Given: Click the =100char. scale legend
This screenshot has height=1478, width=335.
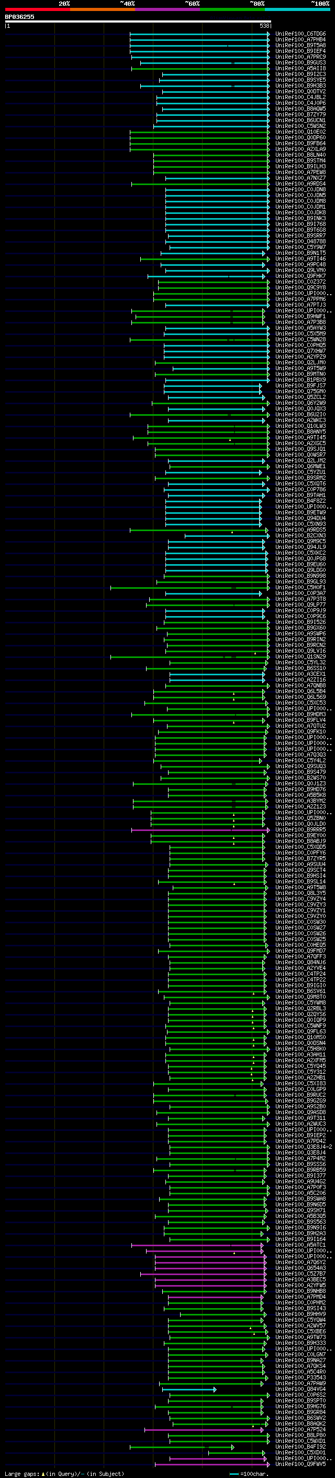Looking at the screenshot, I should 249,1473.
